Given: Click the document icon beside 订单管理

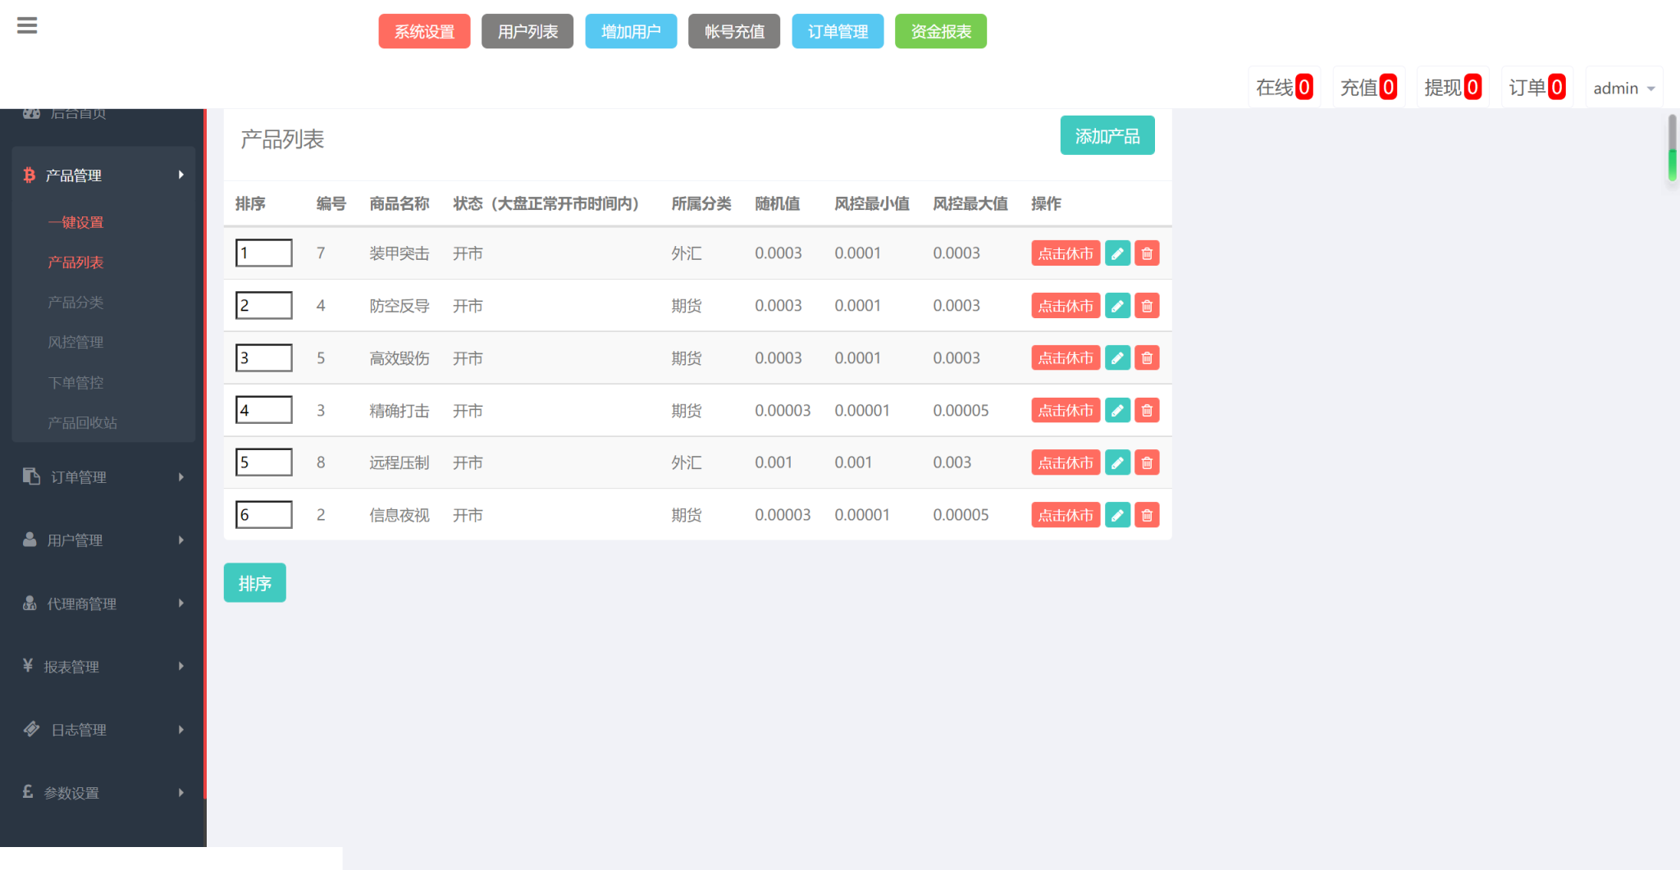Looking at the screenshot, I should (x=31, y=476).
